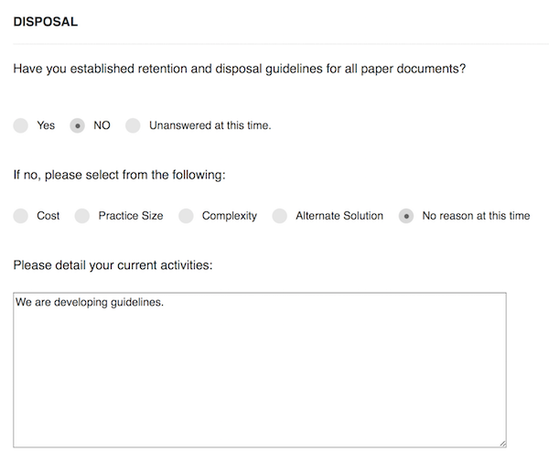
Task: Click the 'Unanswered at this time.' label text
Action: pos(210,125)
